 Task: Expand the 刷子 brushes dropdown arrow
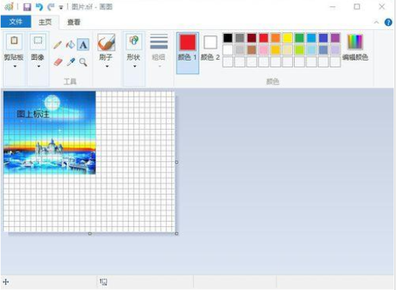107,66
